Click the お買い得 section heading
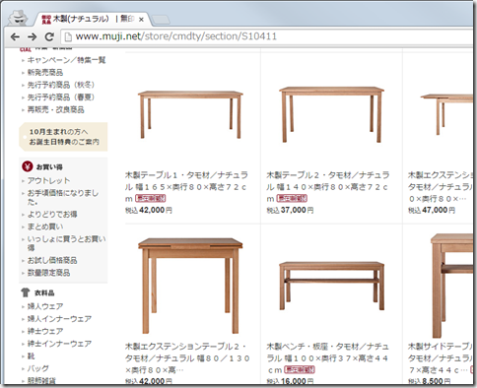 click(x=49, y=167)
